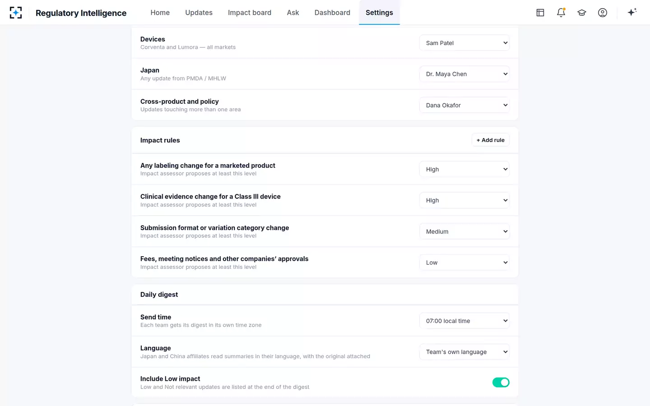Open the graduation cap learning icon
This screenshot has height=406, width=650.
(x=582, y=13)
